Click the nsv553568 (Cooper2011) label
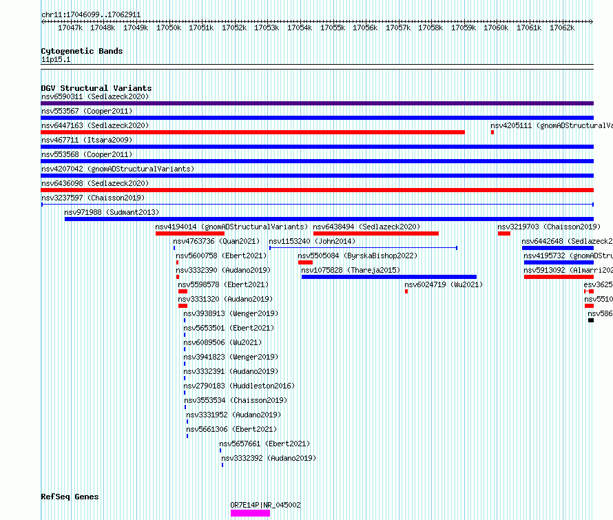613x520 pixels. pyautogui.click(x=87, y=154)
